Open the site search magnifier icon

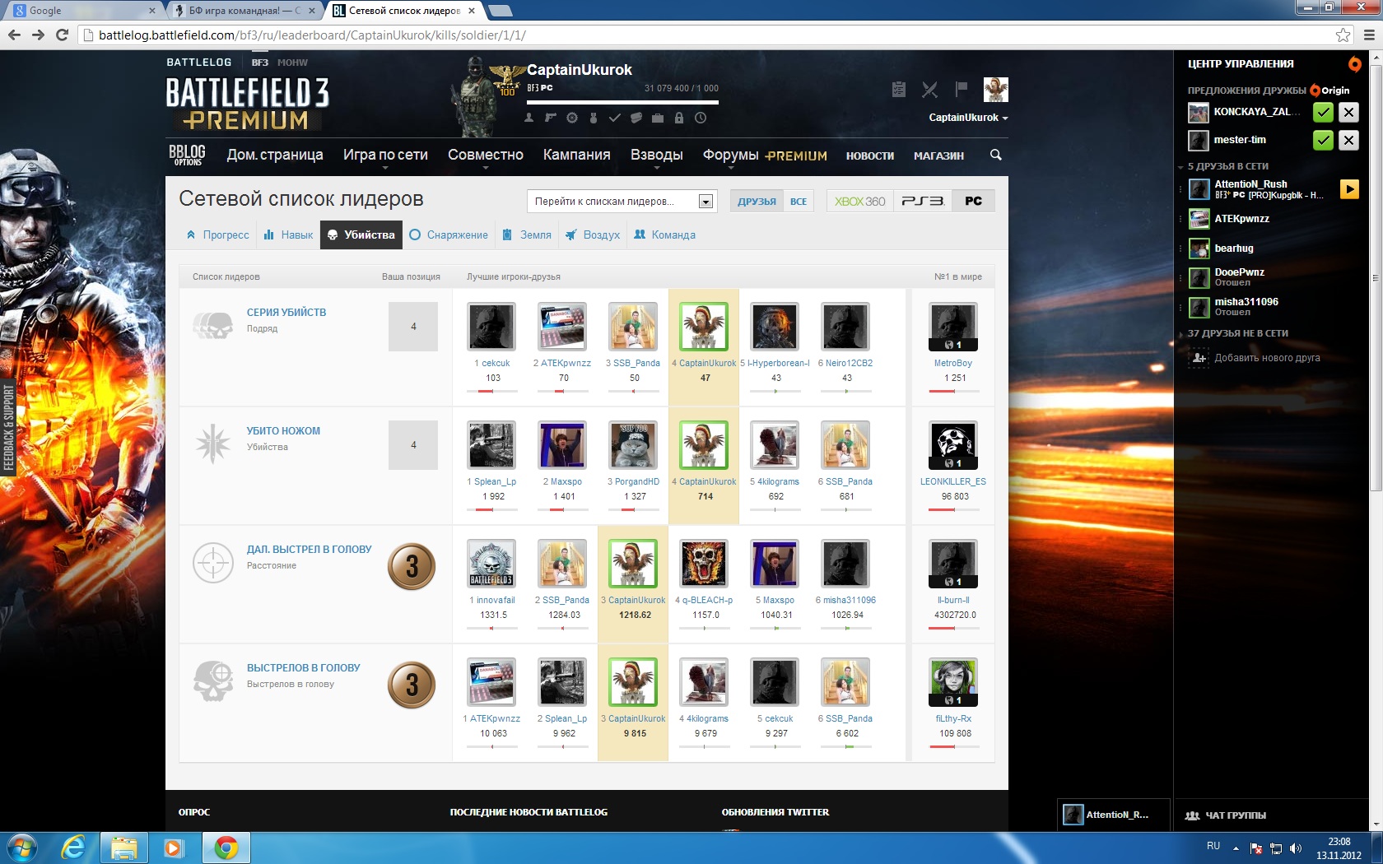tap(996, 155)
